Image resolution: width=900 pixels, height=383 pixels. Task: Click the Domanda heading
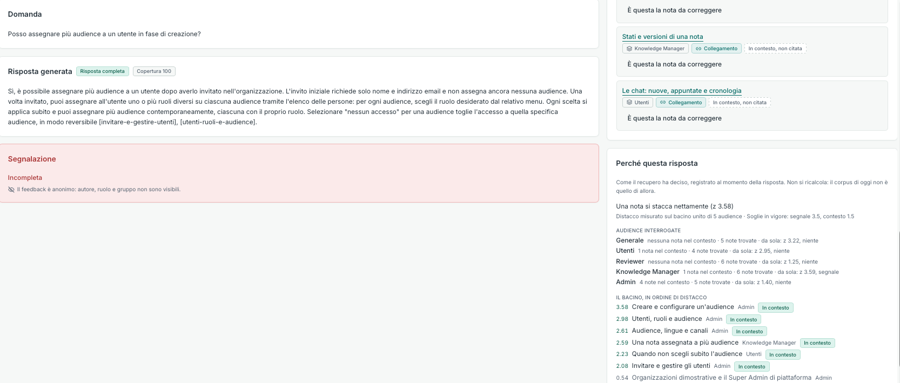(x=25, y=14)
